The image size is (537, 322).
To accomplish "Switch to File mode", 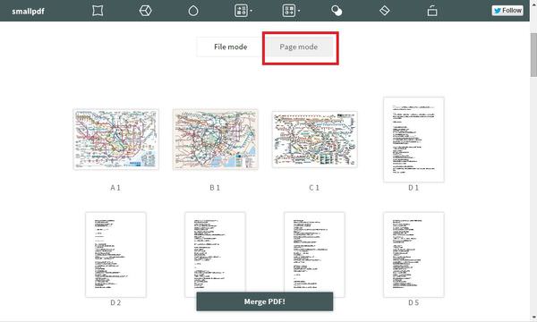I will [x=231, y=47].
